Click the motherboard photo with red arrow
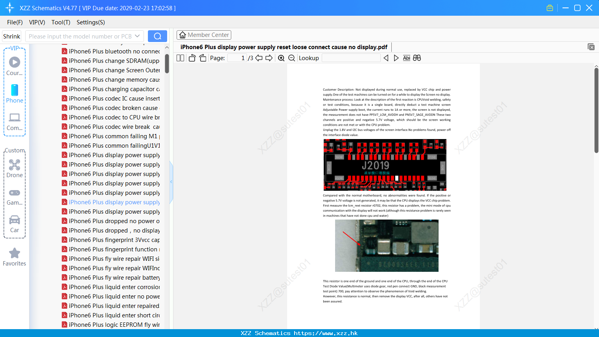Viewport: 599px width, 337px height. [387, 245]
